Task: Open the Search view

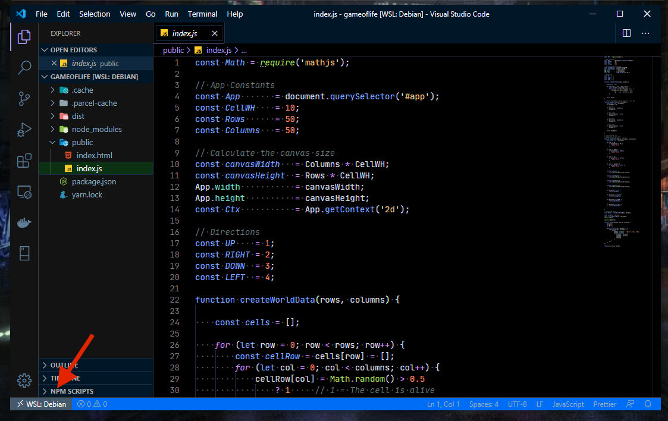Action: 24,68
